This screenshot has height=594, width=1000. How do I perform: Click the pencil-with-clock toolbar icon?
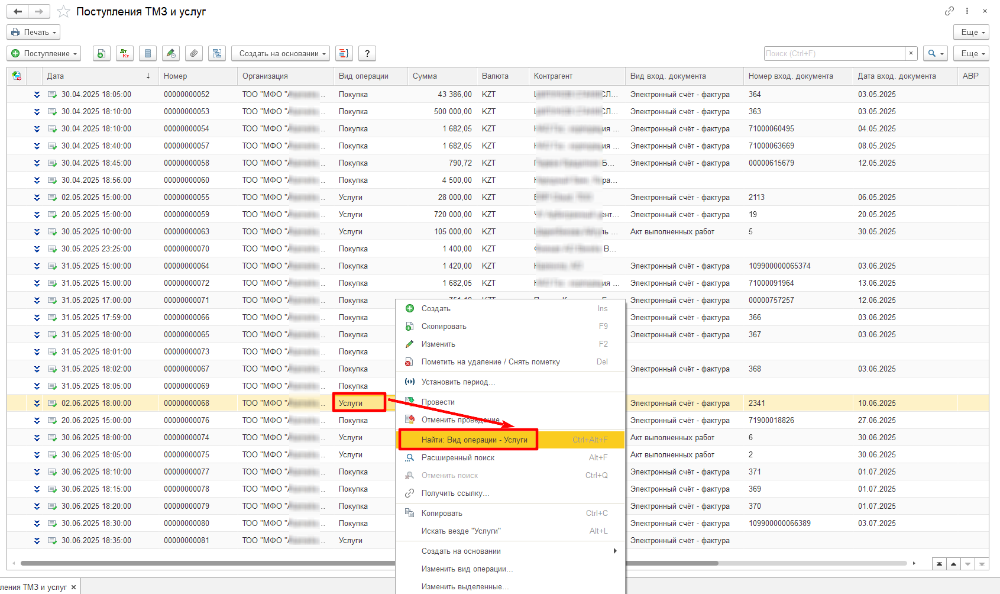tap(171, 53)
